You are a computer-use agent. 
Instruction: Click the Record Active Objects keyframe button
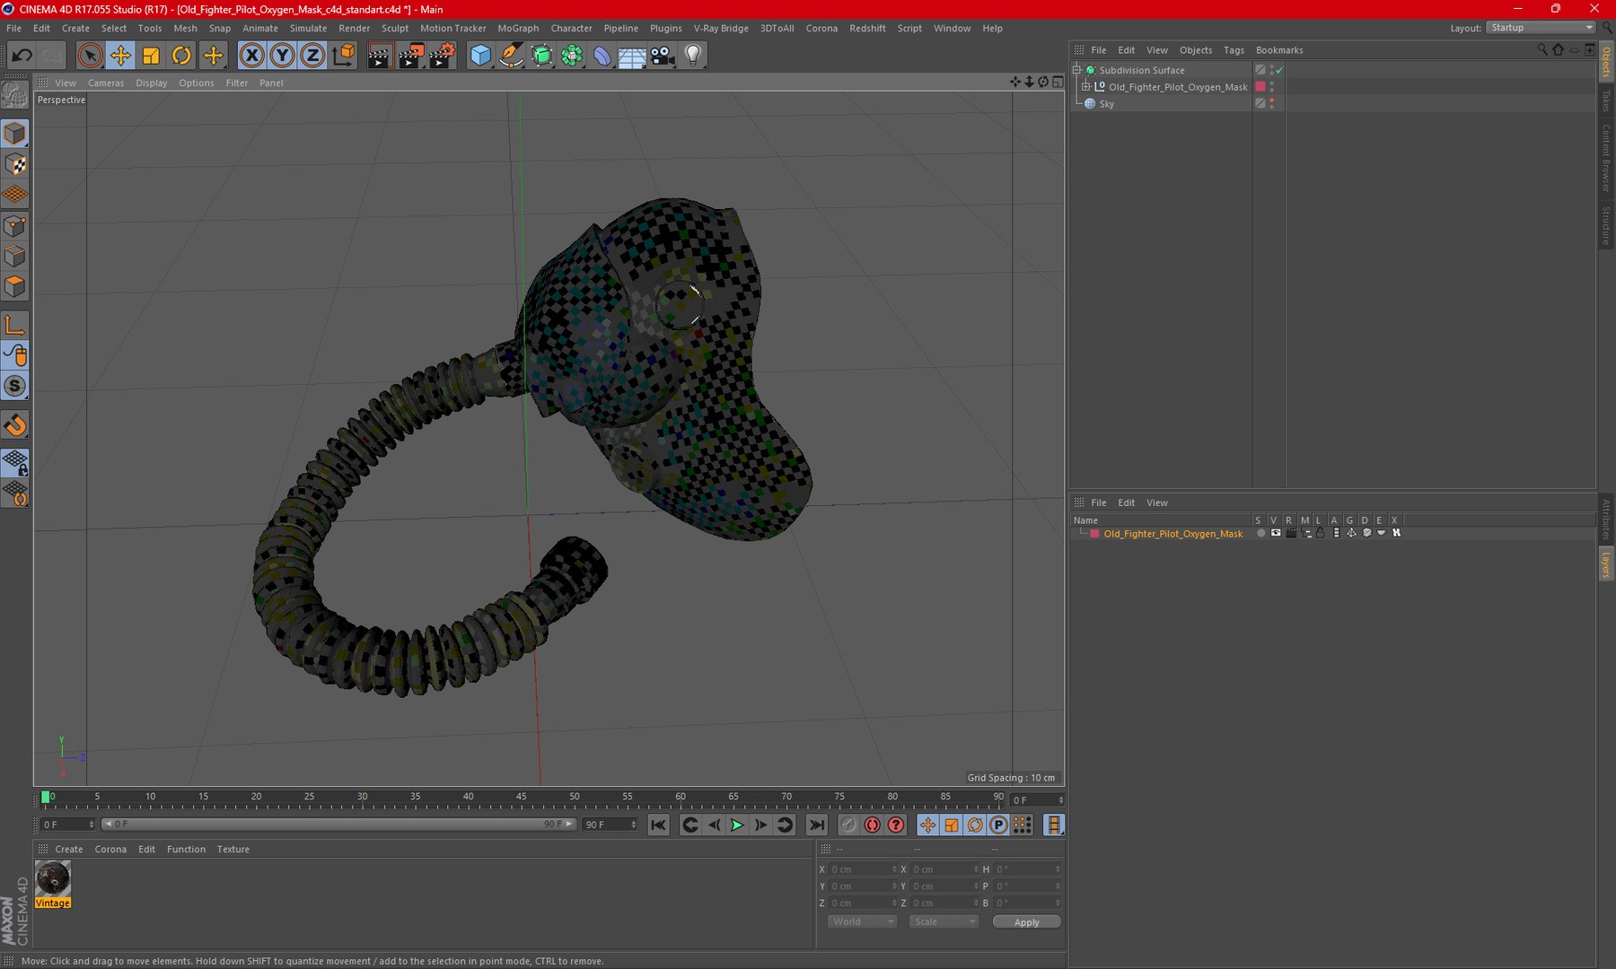tap(872, 825)
